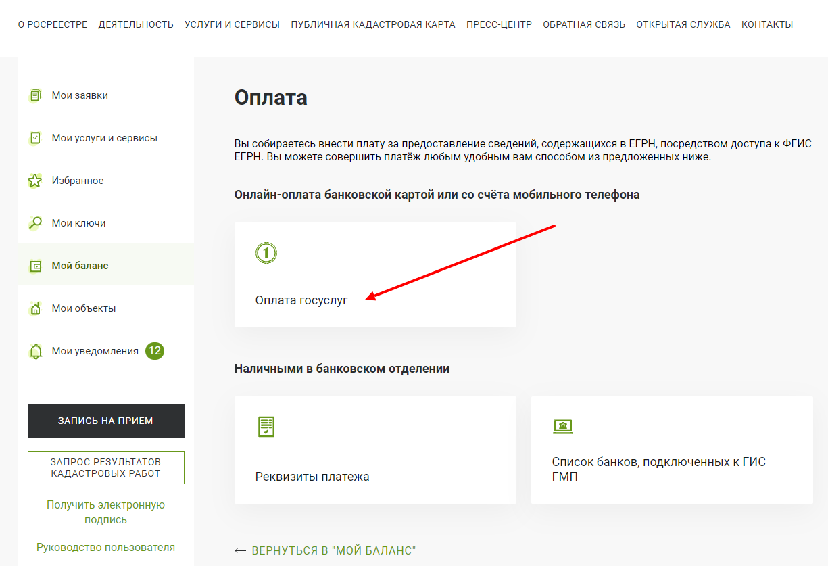The height and width of the screenshot is (566, 828).
Task: Click the ruble coin icon in Оплата госуслуг card
Action: [x=266, y=253]
